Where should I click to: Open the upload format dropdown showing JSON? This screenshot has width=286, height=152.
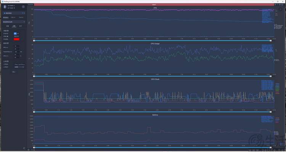(19, 67)
